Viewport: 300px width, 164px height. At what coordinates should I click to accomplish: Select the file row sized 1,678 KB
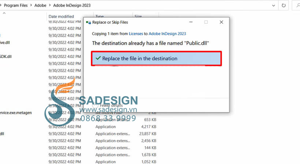pyautogui.click(x=78, y=155)
